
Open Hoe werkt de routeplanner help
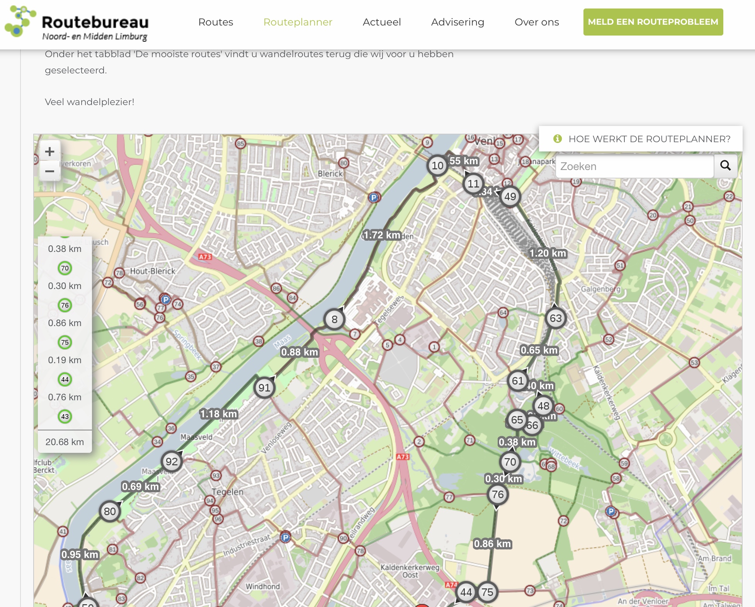pyautogui.click(x=641, y=139)
